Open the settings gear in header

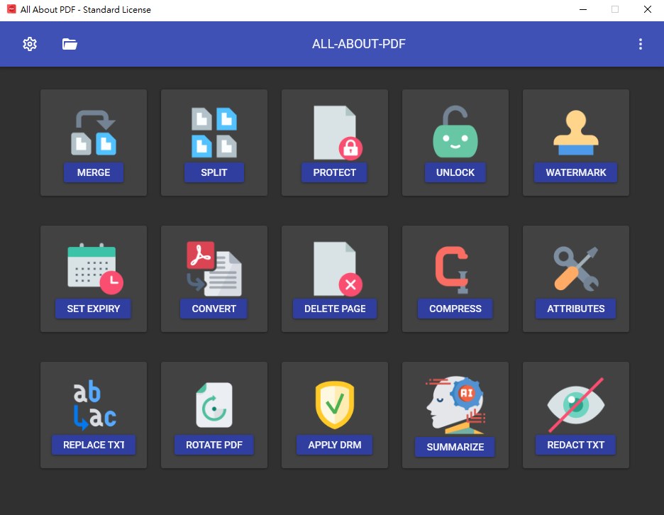click(30, 44)
